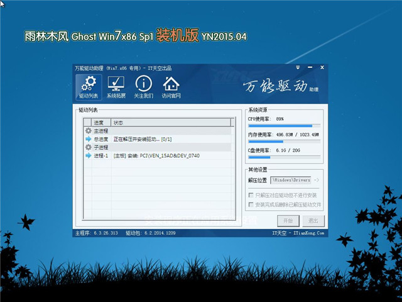Click status text 正在解压并安装驱动... [0/1]
This screenshot has height=302, width=402.
pyautogui.click(x=143, y=139)
